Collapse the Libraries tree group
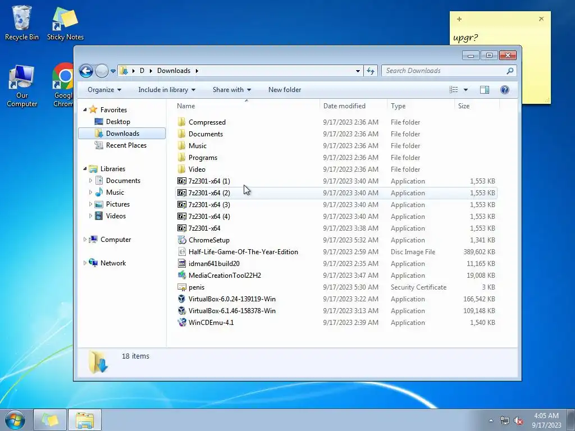The height and width of the screenshot is (431, 575). pyautogui.click(x=85, y=168)
